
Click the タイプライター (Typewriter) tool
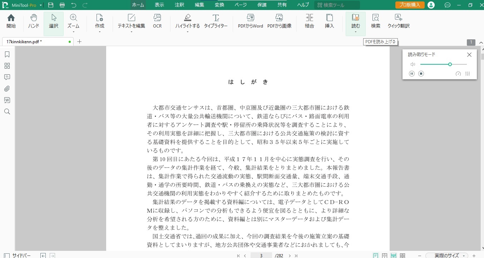click(216, 21)
